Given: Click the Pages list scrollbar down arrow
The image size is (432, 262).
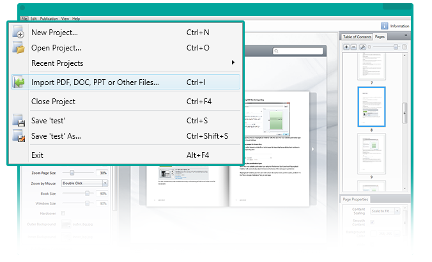Looking at the screenshot, I should (405, 189).
